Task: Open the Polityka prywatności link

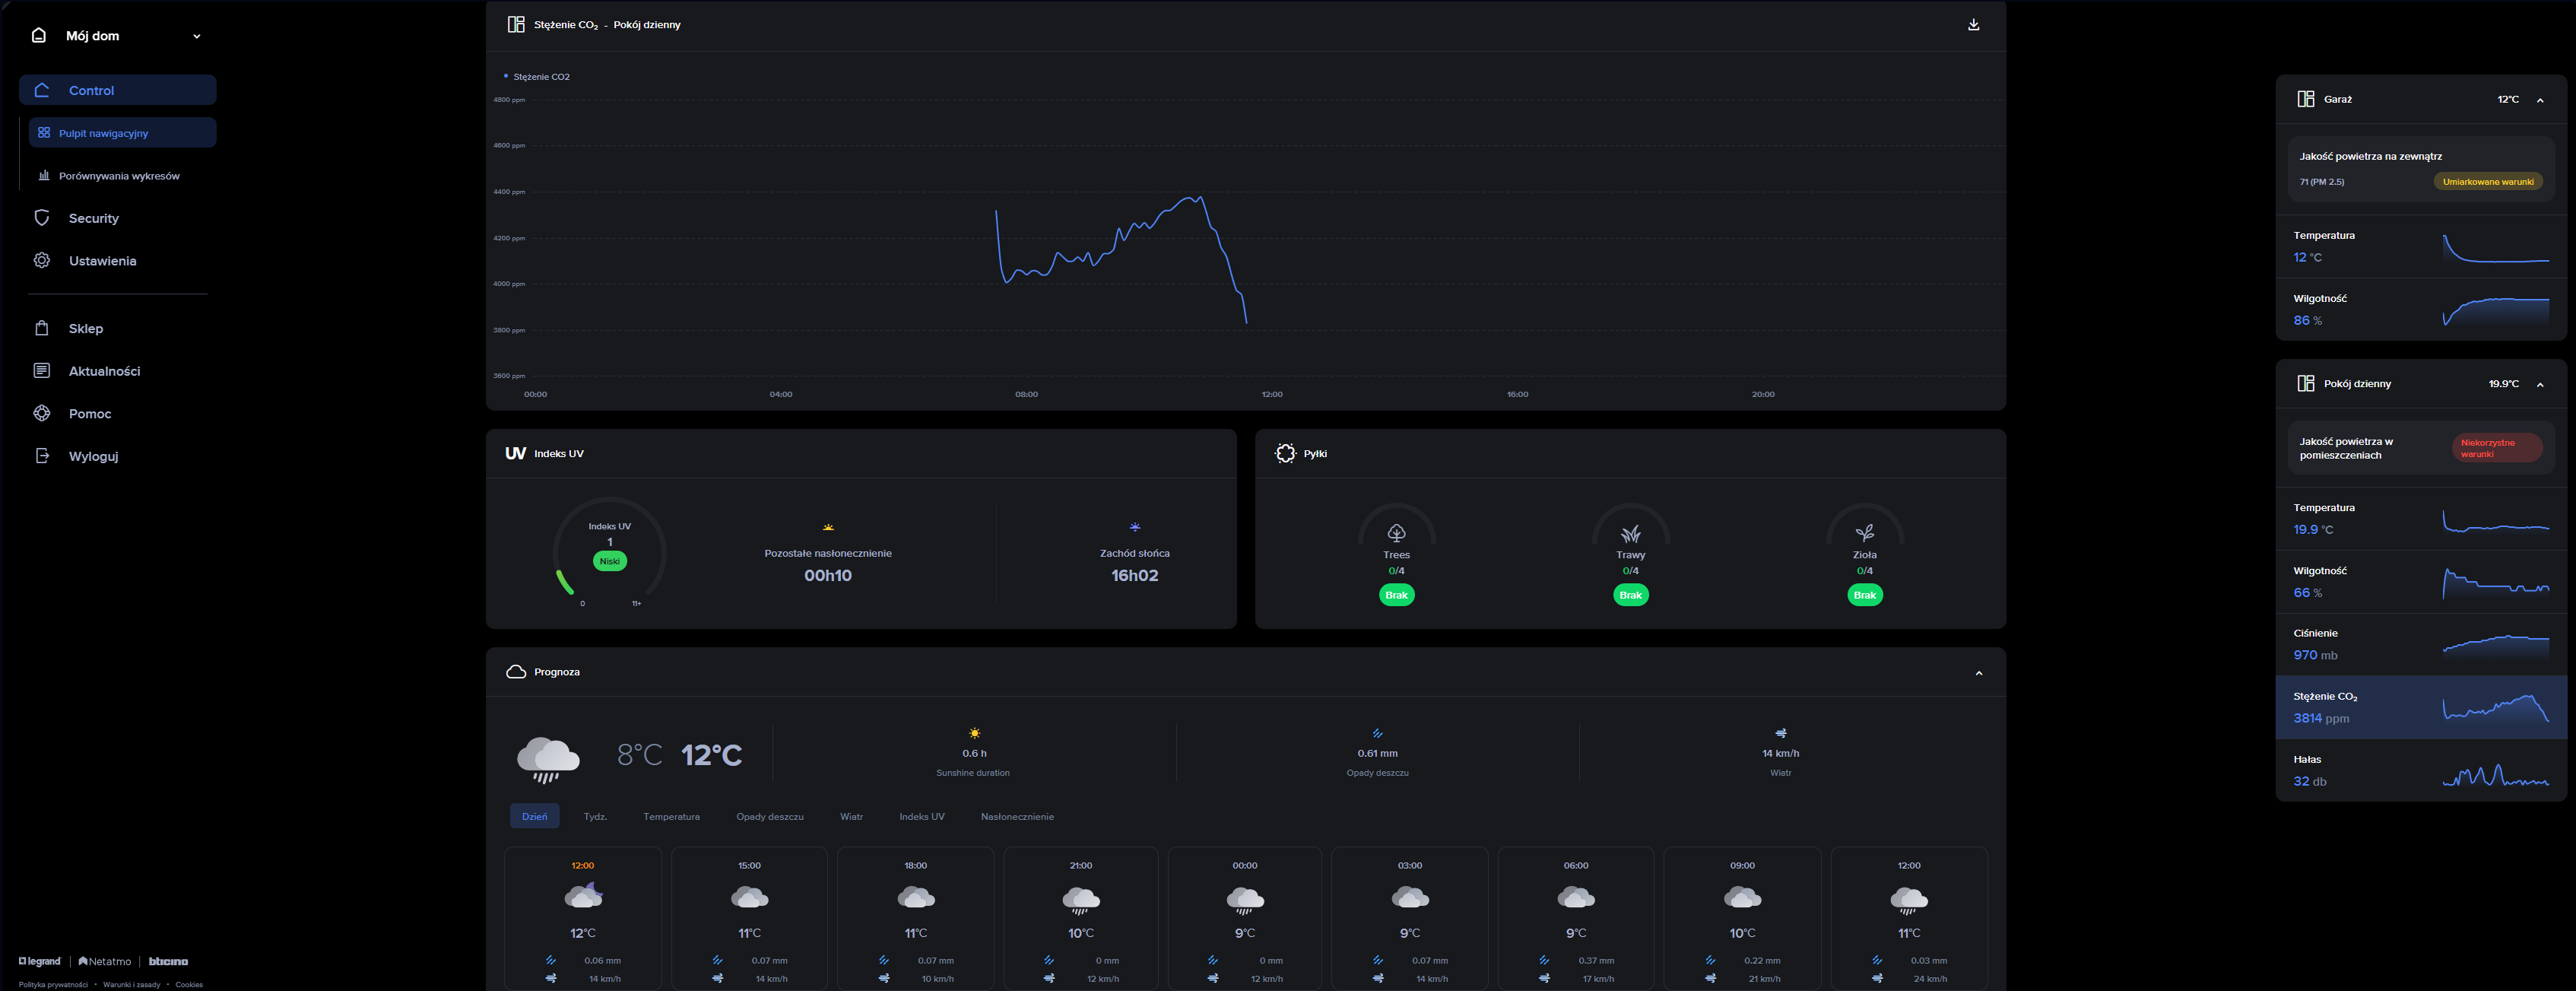Action: [53, 985]
